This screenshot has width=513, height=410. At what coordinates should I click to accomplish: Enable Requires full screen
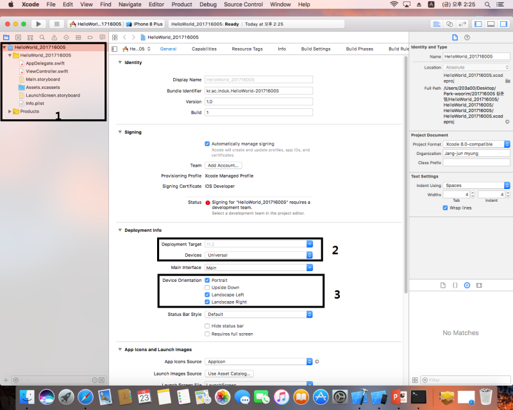(207, 334)
